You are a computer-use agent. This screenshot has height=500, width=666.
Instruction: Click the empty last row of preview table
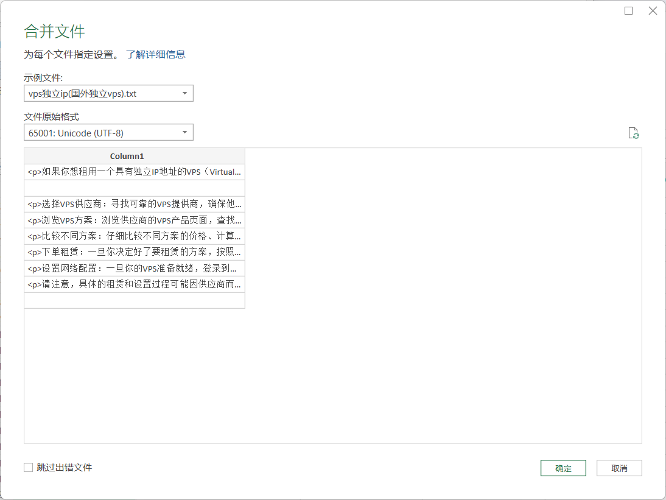click(135, 300)
